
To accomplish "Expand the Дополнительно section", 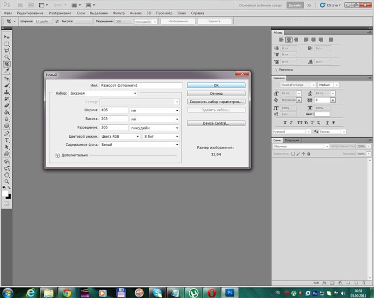I will tap(57, 155).
